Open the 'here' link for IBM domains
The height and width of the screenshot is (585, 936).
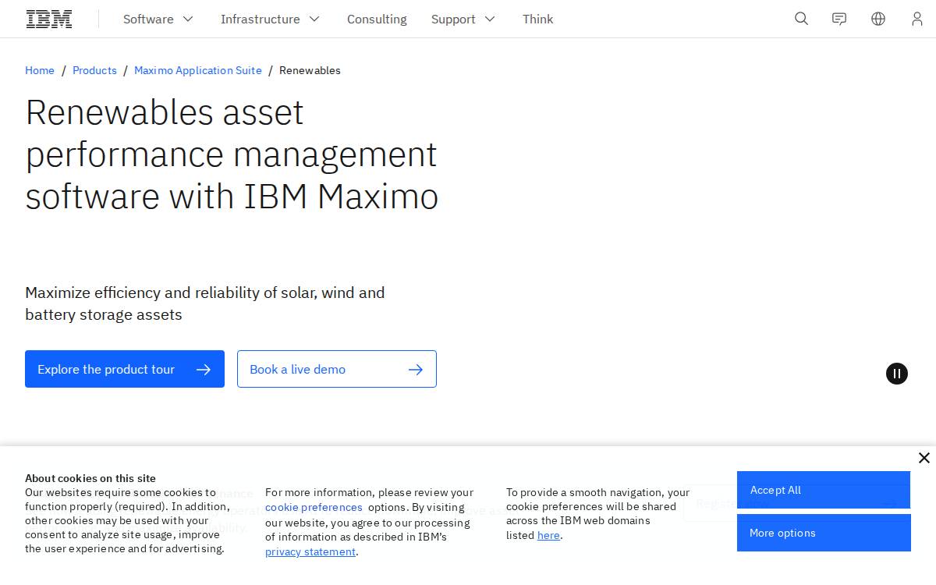(x=548, y=535)
